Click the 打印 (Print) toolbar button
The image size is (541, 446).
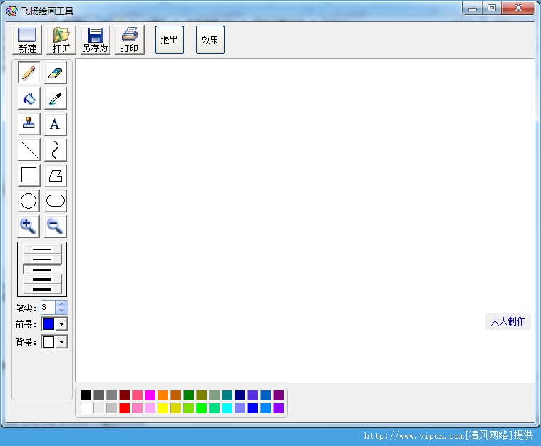pyautogui.click(x=130, y=40)
